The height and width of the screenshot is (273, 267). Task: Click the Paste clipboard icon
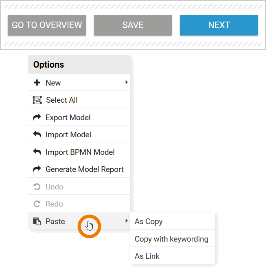(37, 221)
